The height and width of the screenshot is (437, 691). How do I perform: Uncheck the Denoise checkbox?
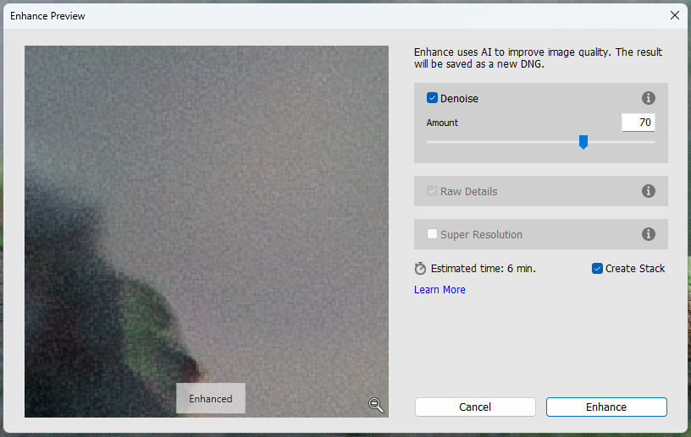432,98
